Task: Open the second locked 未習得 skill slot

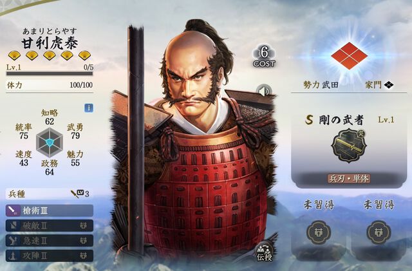Action: (379, 232)
